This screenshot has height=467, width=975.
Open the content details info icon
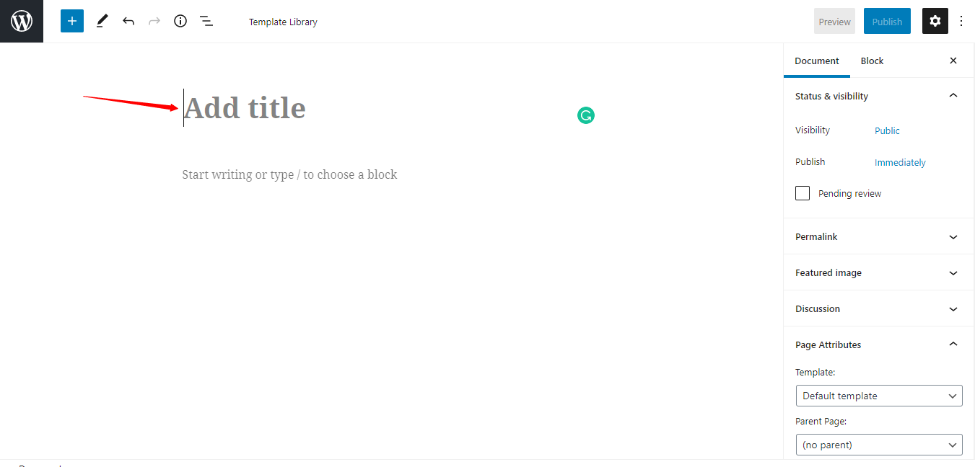pyautogui.click(x=180, y=21)
